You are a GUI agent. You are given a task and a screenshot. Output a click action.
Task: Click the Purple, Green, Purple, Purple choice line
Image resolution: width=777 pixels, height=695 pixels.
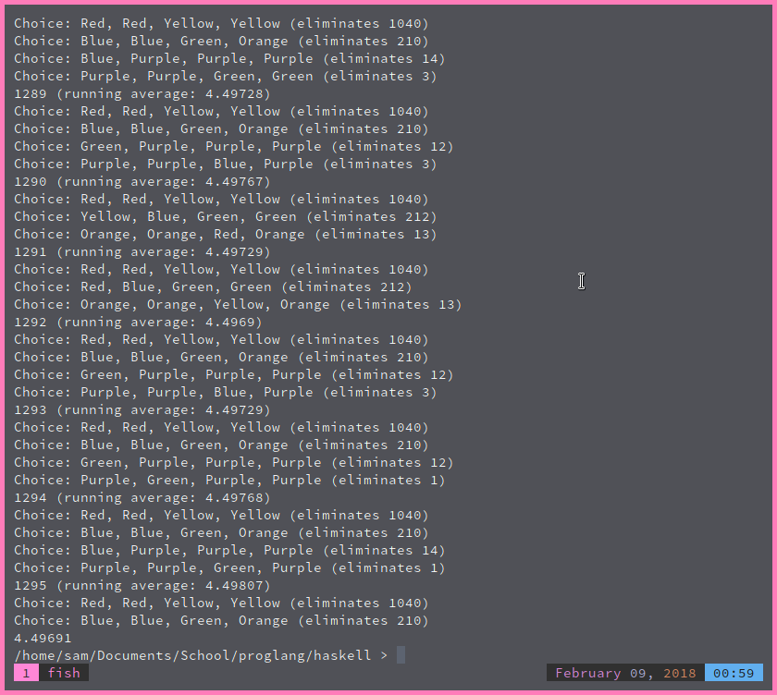(x=229, y=481)
